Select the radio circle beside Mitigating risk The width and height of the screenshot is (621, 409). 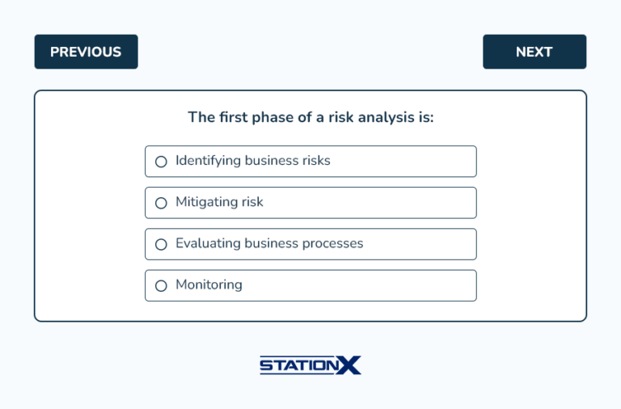[x=161, y=203]
